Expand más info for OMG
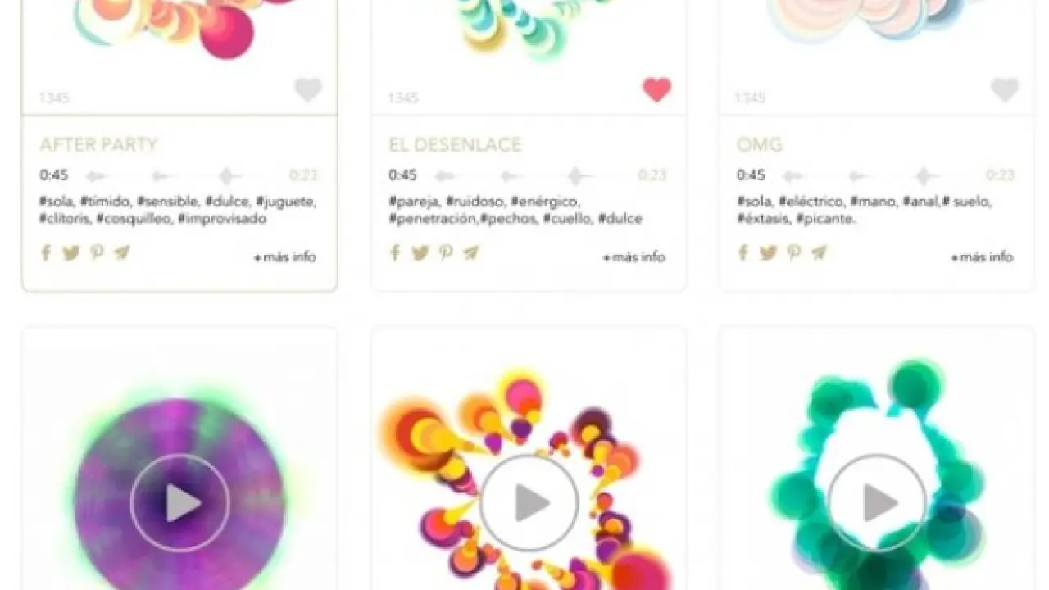The height and width of the screenshot is (590, 1049). 982,257
